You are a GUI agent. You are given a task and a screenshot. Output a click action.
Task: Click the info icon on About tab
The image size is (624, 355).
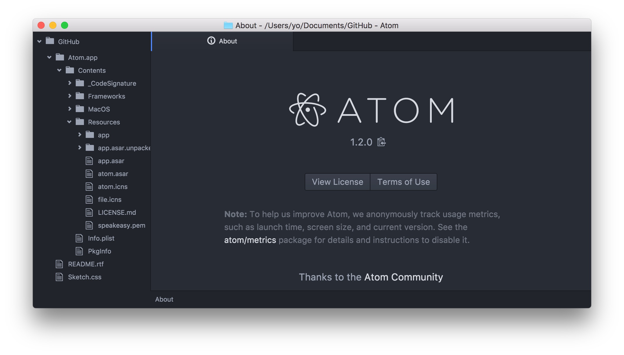211,41
